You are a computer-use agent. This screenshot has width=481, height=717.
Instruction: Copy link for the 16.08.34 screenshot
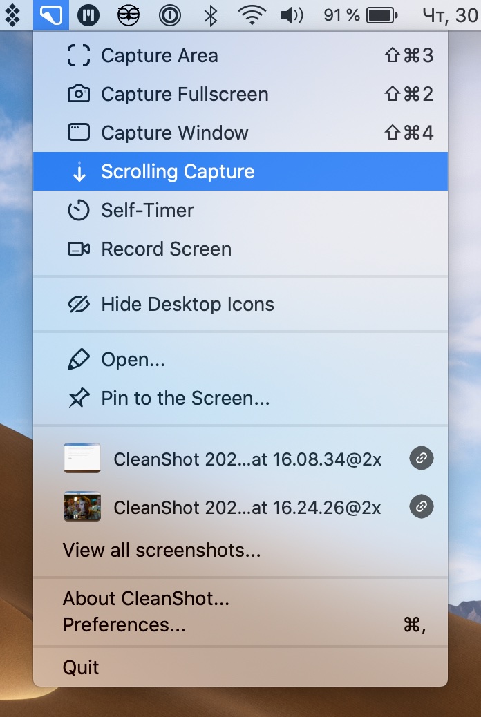point(421,458)
